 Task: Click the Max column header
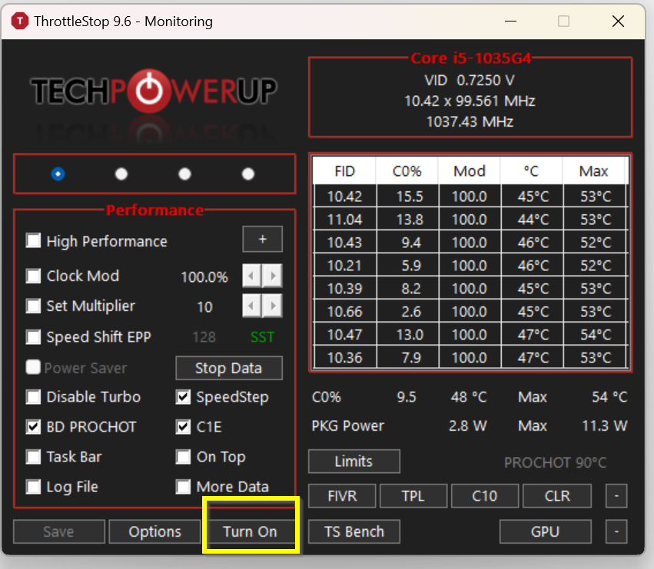594,171
